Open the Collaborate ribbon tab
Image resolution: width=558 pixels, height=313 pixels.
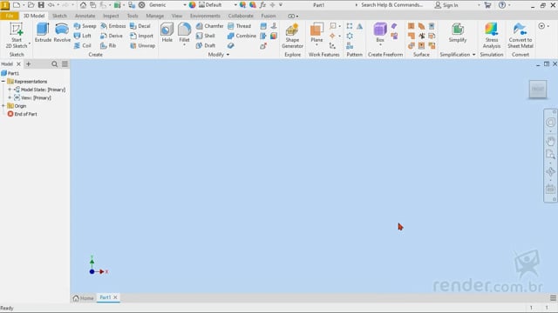pyautogui.click(x=241, y=16)
